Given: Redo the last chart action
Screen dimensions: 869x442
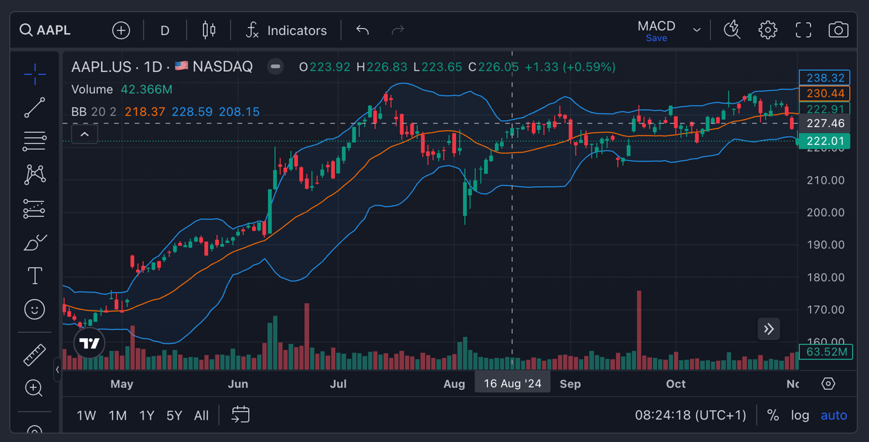Looking at the screenshot, I should (x=398, y=30).
